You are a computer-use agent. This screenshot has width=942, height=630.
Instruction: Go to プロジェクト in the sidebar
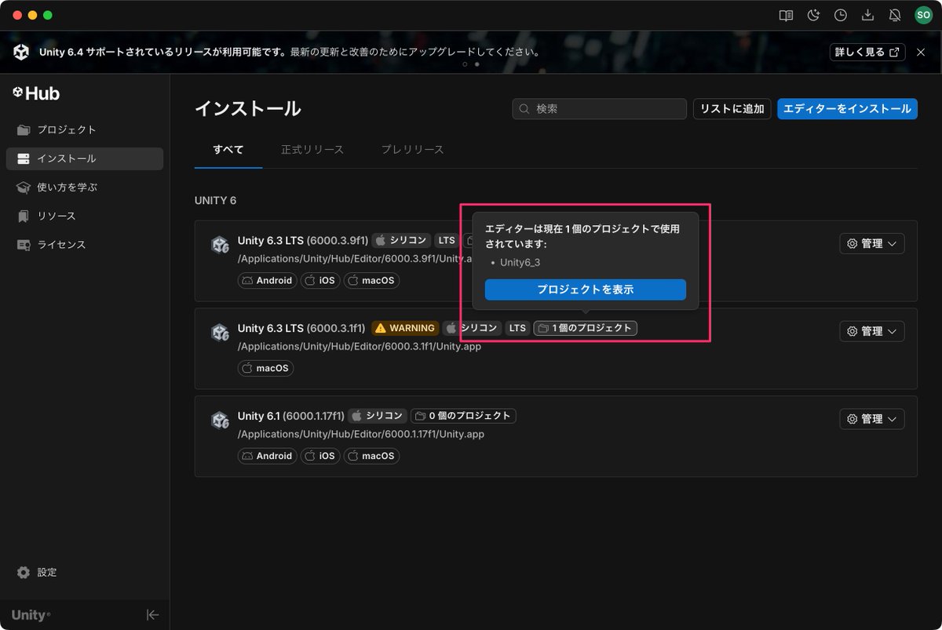pos(85,129)
